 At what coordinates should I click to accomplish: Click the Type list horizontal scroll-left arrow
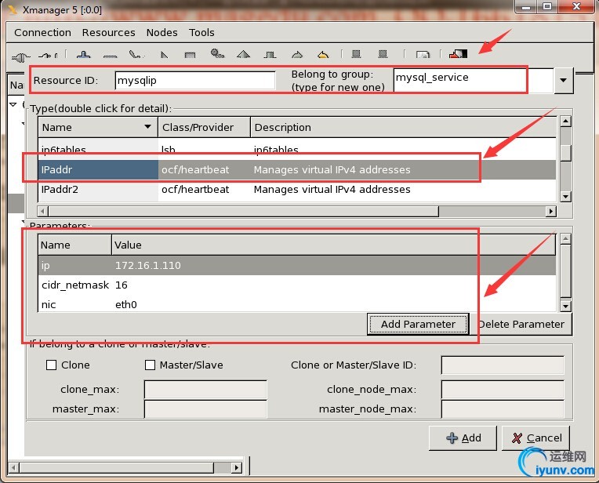[x=42, y=211]
